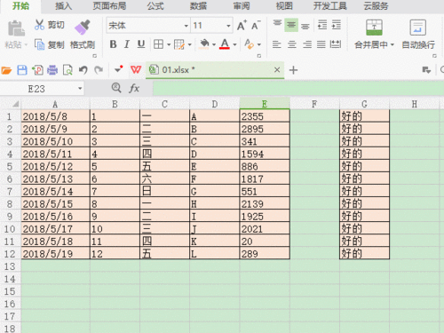Open the 开始 (Home) tab

(x=20, y=6)
